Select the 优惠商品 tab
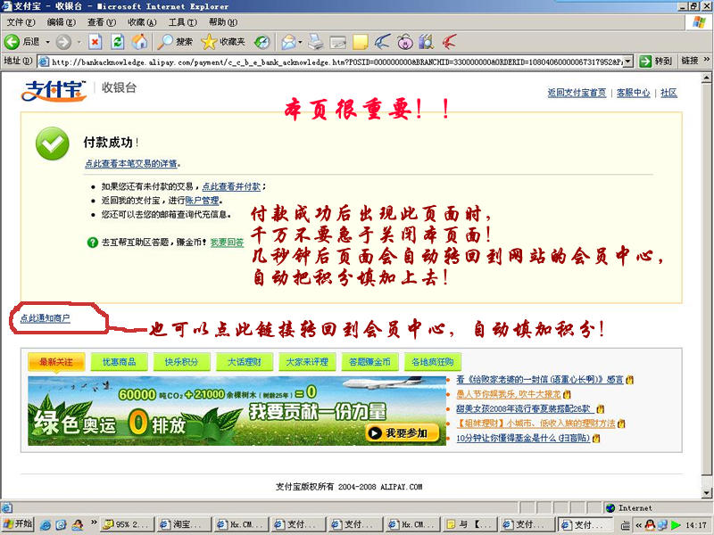 pos(119,362)
